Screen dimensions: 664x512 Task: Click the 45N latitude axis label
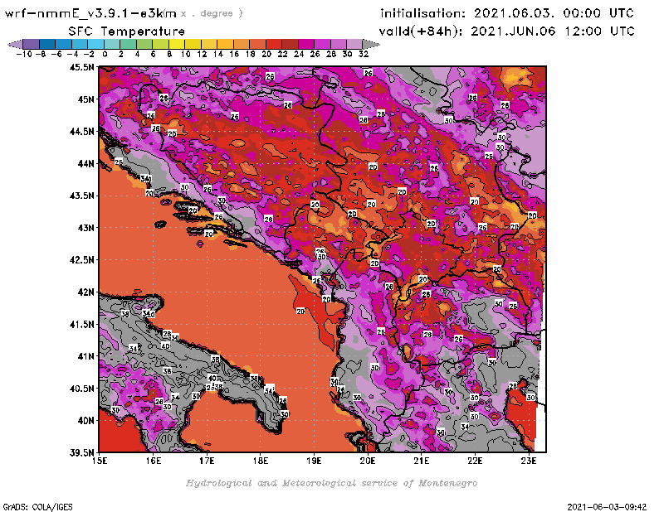[85, 99]
